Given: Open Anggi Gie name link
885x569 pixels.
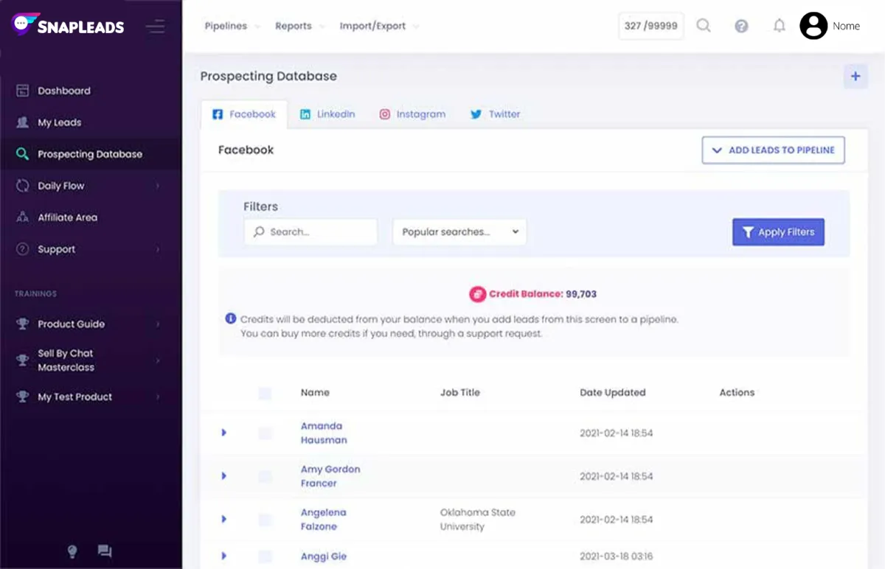Looking at the screenshot, I should click(323, 556).
